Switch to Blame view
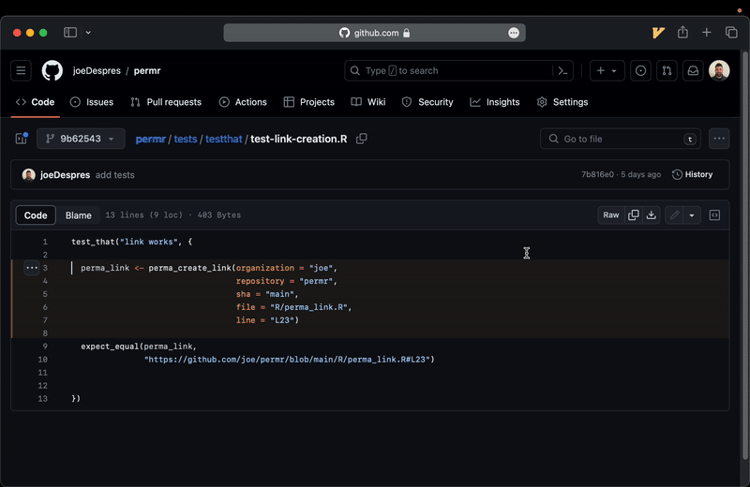This screenshot has width=750, height=487. click(79, 215)
